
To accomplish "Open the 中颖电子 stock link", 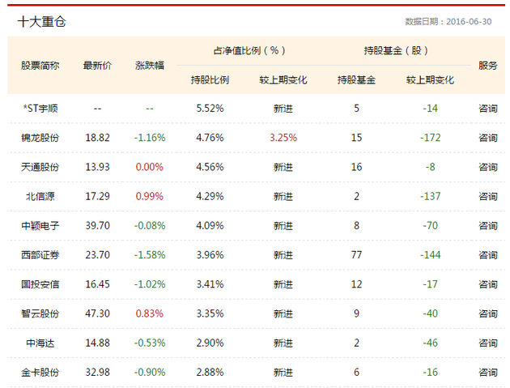I will pos(40,225).
